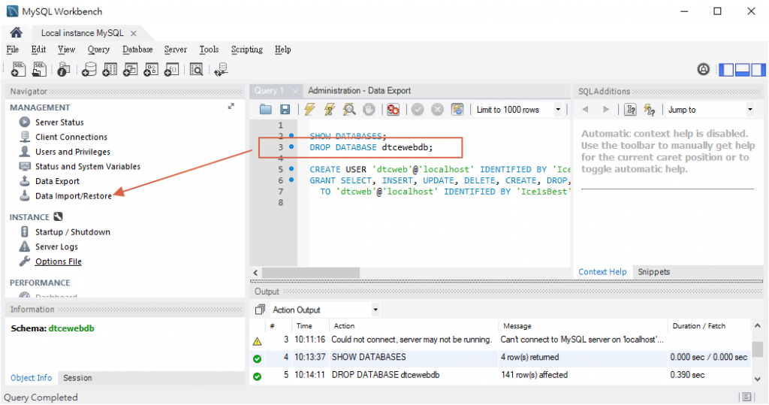Toggle the bottom output panel visibility
769x405 pixels.
tap(742, 70)
